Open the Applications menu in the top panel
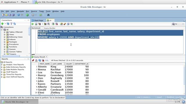 tap(11, 2)
